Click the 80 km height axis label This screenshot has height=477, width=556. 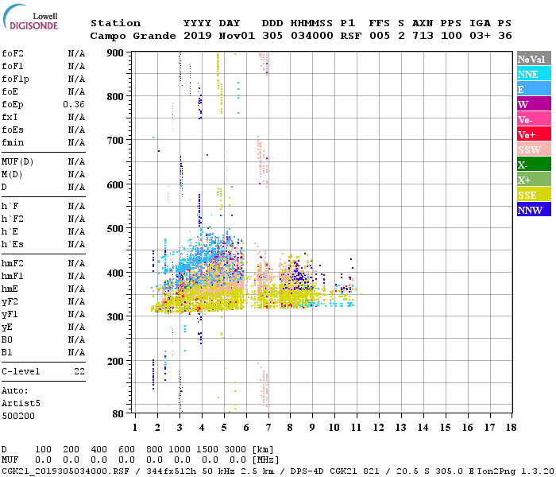(x=118, y=413)
